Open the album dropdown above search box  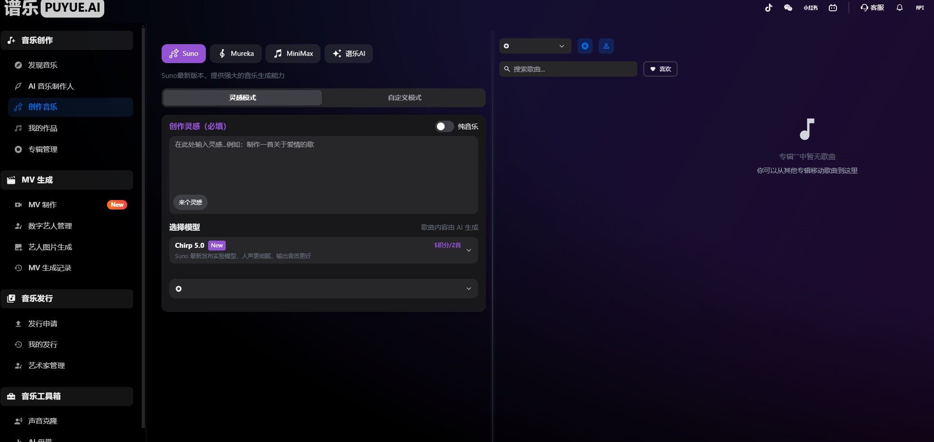[x=535, y=46]
